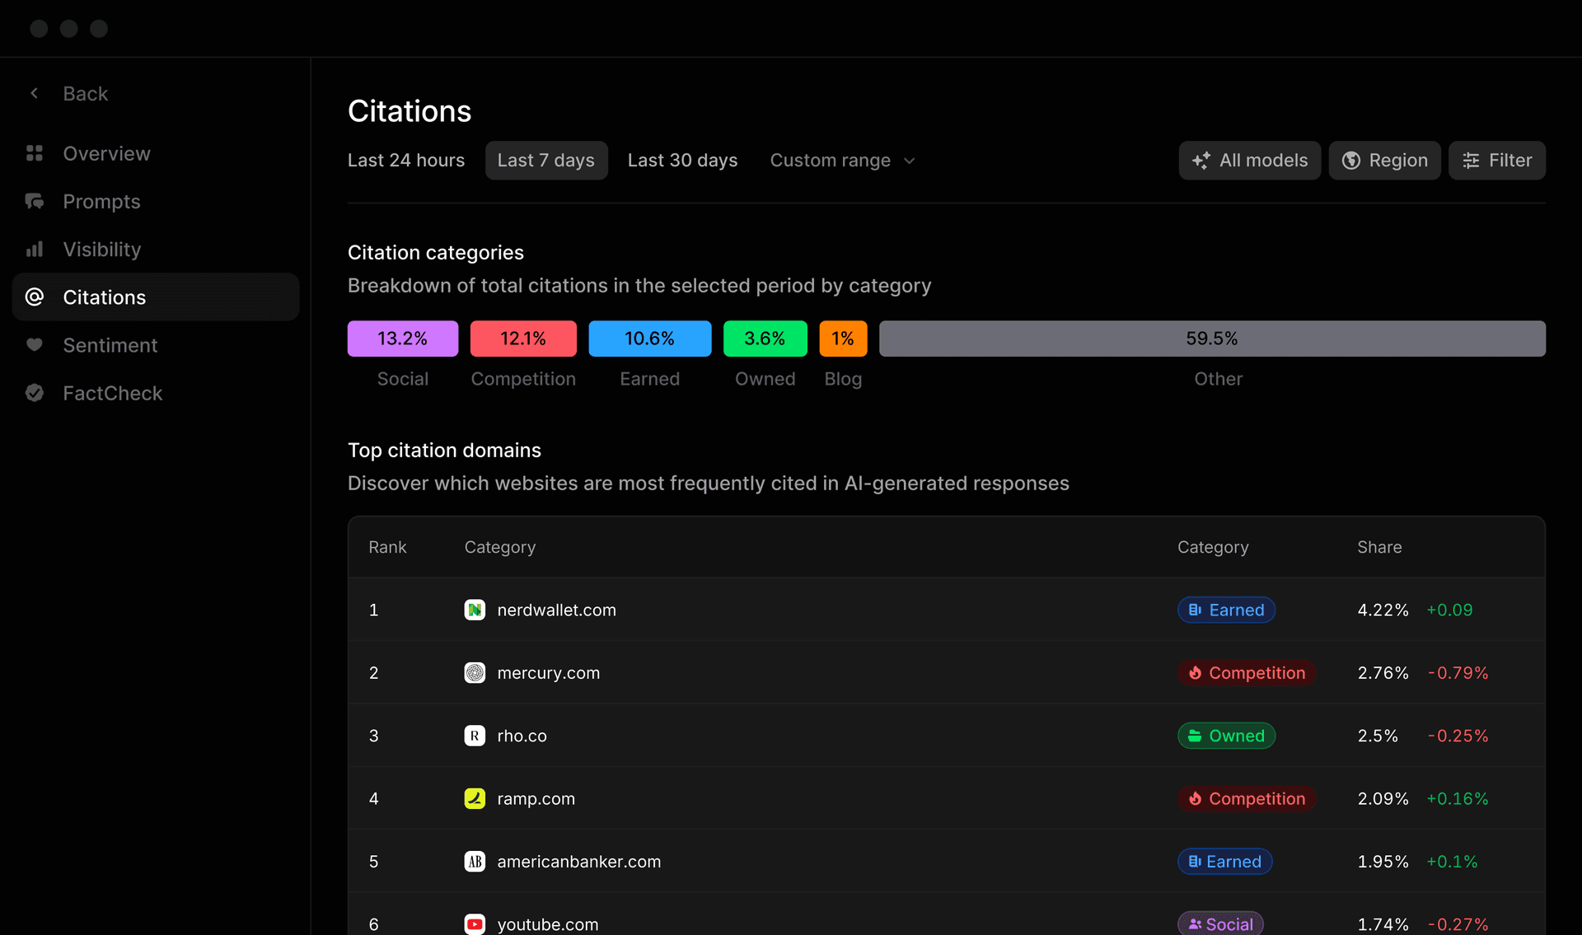Viewport: 1582px width, 935px height.
Task: Open the All models selector
Action: pyautogui.click(x=1250, y=160)
